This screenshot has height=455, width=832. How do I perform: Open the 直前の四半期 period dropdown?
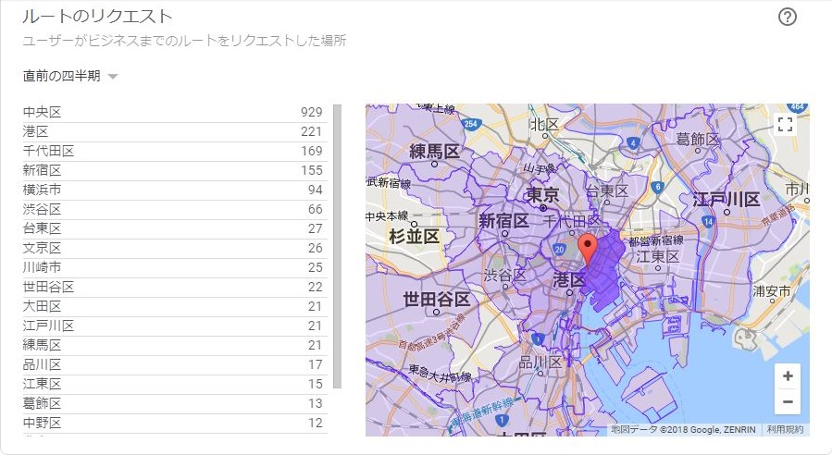pyautogui.click(x=70, y=76)
